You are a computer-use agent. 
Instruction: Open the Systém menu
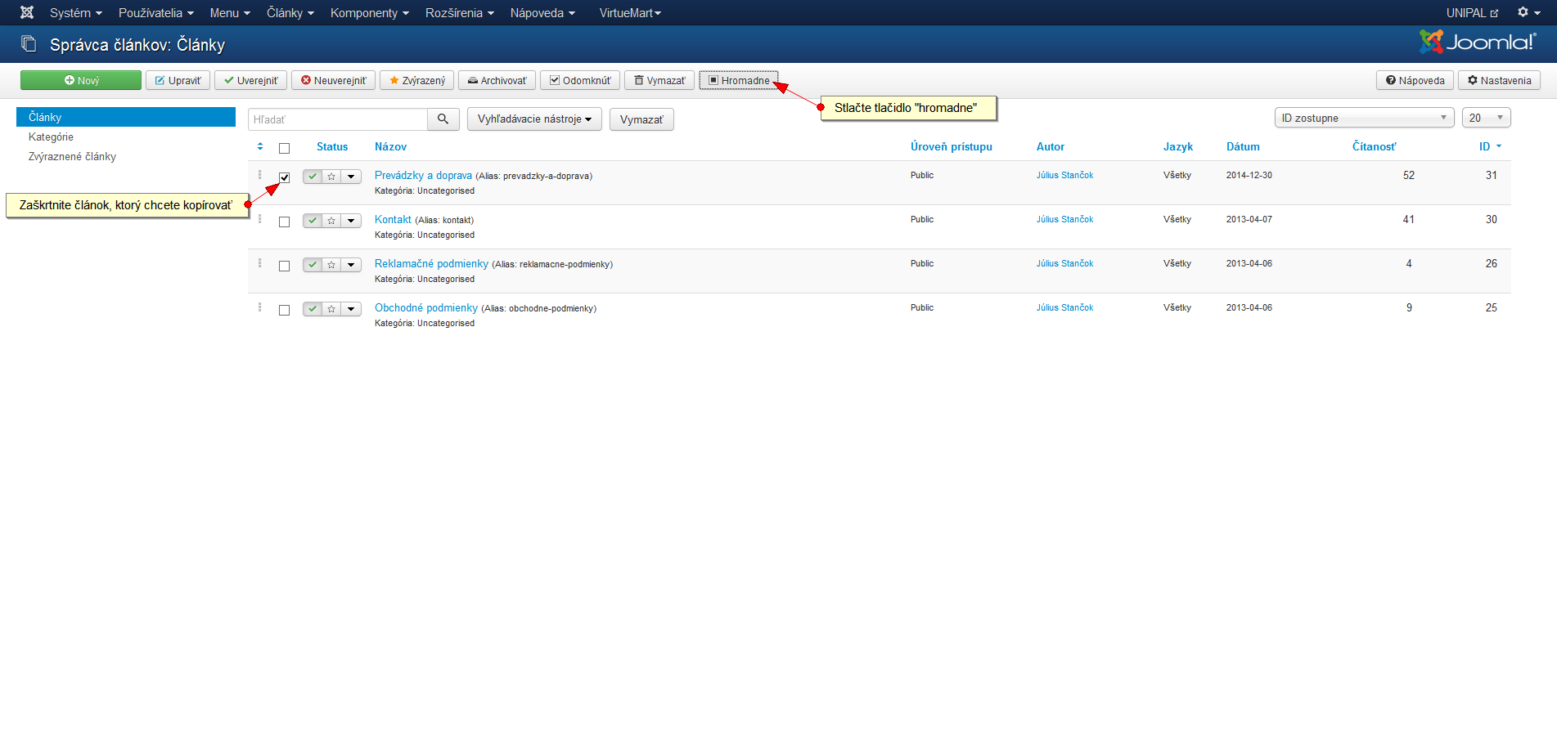tap(75, 12)
